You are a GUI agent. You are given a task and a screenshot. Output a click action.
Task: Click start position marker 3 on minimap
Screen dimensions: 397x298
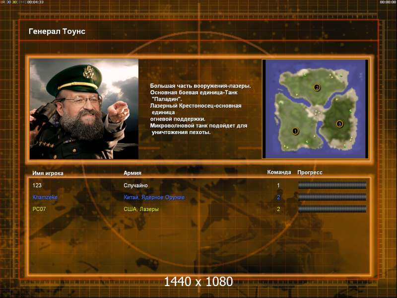(339, 124)
